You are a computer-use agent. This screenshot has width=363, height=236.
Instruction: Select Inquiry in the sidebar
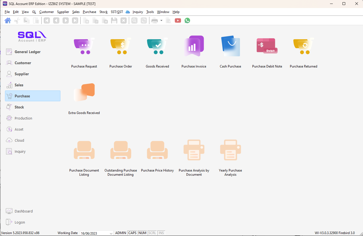[33, 151]
